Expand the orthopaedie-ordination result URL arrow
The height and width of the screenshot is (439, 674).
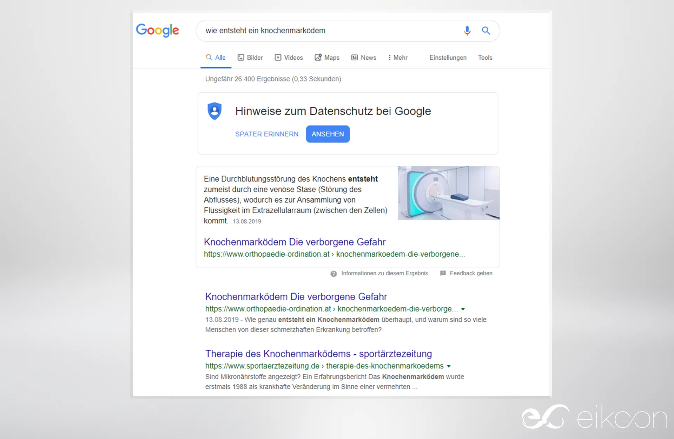463,309
